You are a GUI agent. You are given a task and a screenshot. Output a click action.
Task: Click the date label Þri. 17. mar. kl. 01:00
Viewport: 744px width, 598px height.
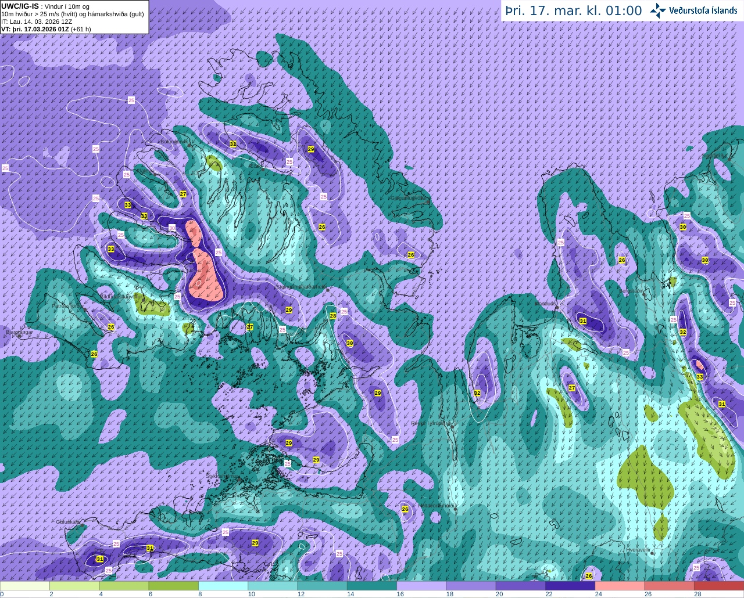573,10
